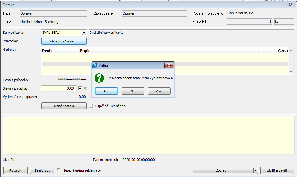
Task: Toggle the percent checkbox for Sleva / přirážka
Action: 80,89
